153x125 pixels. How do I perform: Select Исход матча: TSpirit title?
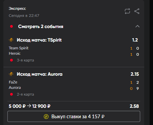coord(39,40)
